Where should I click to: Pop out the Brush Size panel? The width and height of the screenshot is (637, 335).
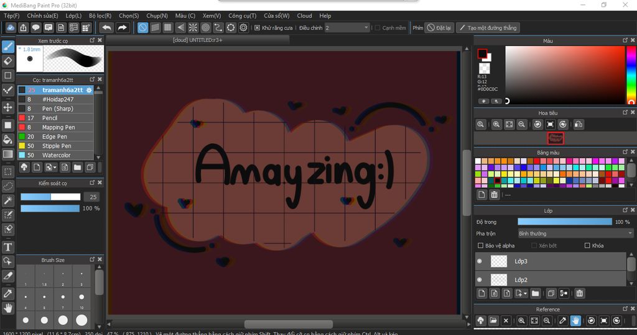92,259
